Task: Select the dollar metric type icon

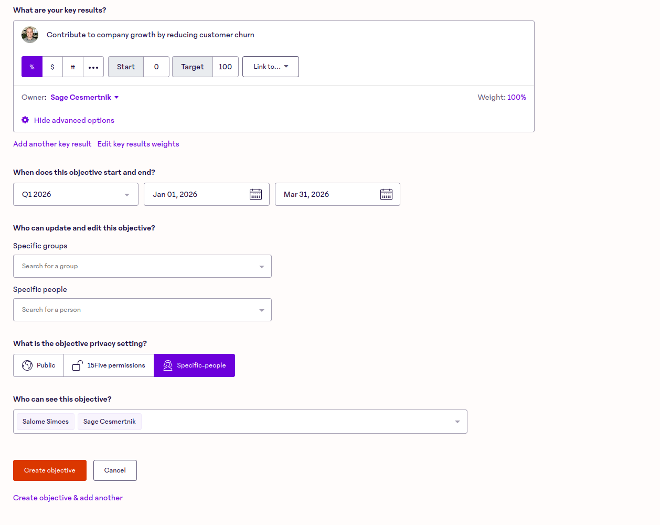Action: [52, 67]
